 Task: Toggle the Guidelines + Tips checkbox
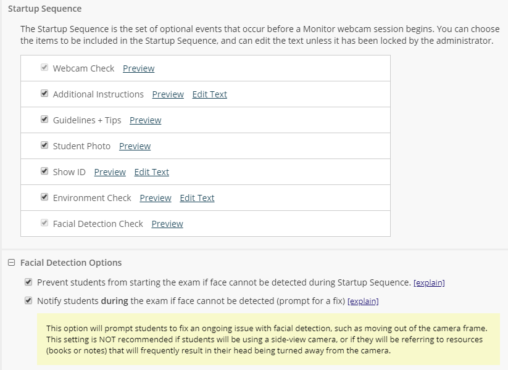click(x=44, y=120)
